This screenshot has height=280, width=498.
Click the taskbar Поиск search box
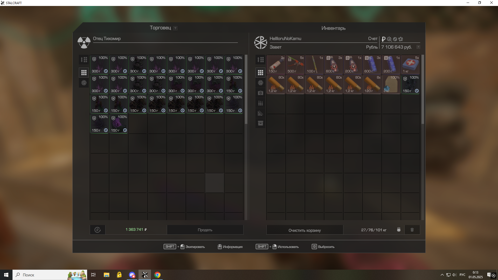50,275
